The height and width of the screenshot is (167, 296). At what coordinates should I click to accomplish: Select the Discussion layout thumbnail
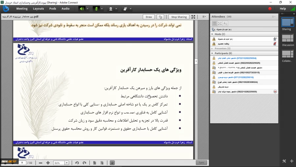coord(288,38)
